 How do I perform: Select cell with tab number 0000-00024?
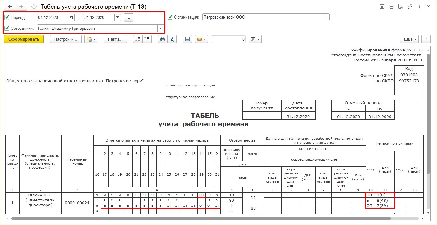click(x=77, y=203)
